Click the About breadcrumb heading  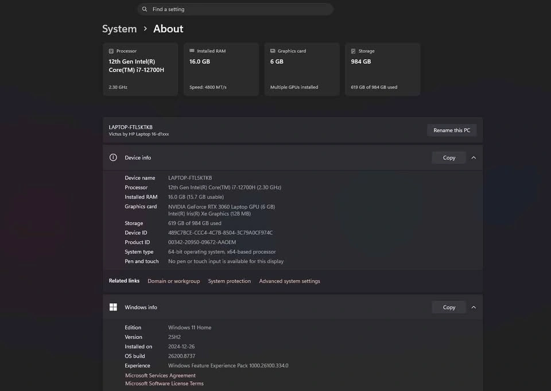tap(168, 29)
